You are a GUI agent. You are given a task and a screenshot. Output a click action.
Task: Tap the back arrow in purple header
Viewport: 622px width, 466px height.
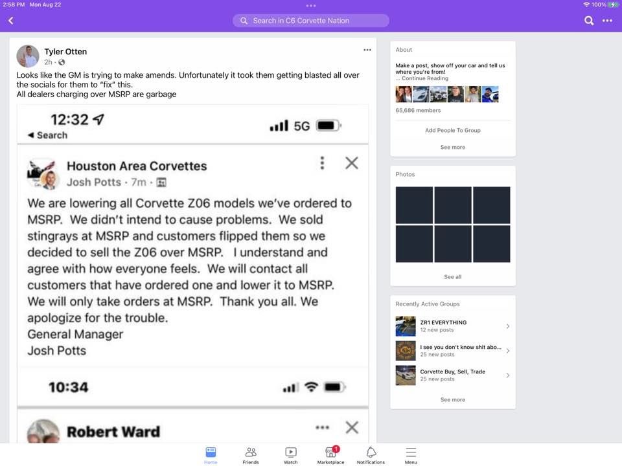point(11,21)
